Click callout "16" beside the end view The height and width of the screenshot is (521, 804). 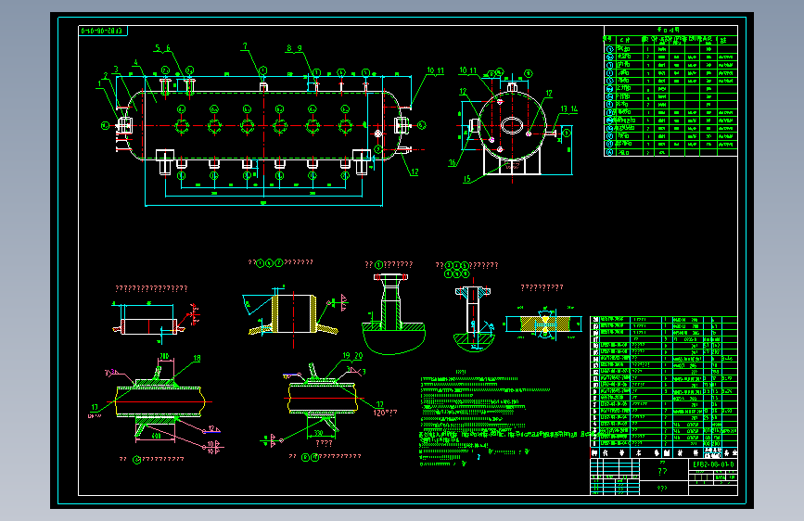tap(453, 163)
